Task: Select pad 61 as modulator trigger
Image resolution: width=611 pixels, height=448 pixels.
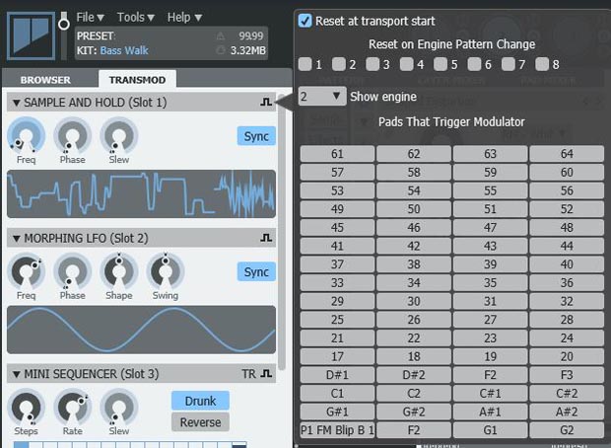Action: tap(337, 154)
